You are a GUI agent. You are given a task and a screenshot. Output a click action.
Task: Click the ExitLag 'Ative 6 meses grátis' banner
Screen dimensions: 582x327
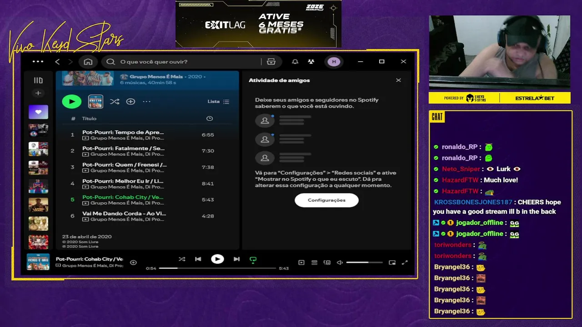click(258, 24)
